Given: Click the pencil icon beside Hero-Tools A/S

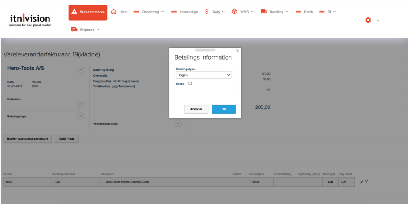Looking at the screenshot, I should point(80,70).
